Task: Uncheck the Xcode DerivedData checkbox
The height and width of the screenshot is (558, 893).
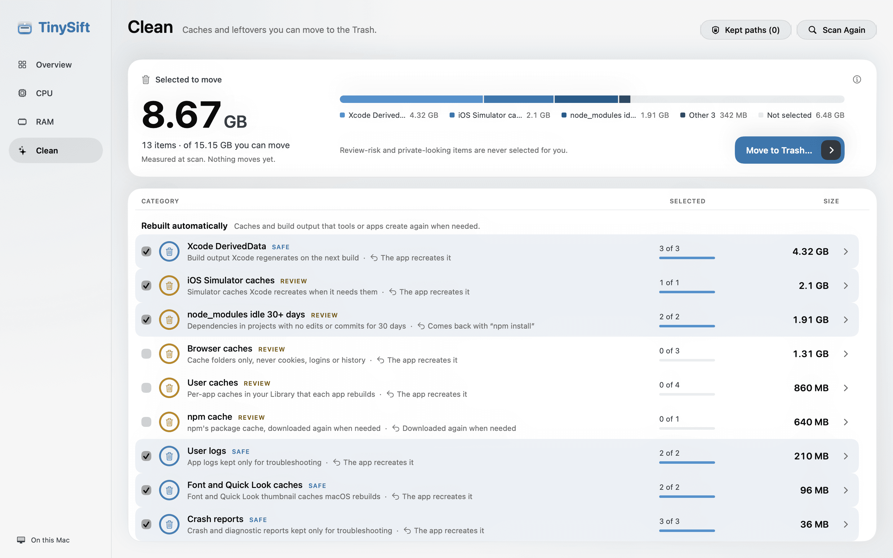Action: click(x=146, y=251)
